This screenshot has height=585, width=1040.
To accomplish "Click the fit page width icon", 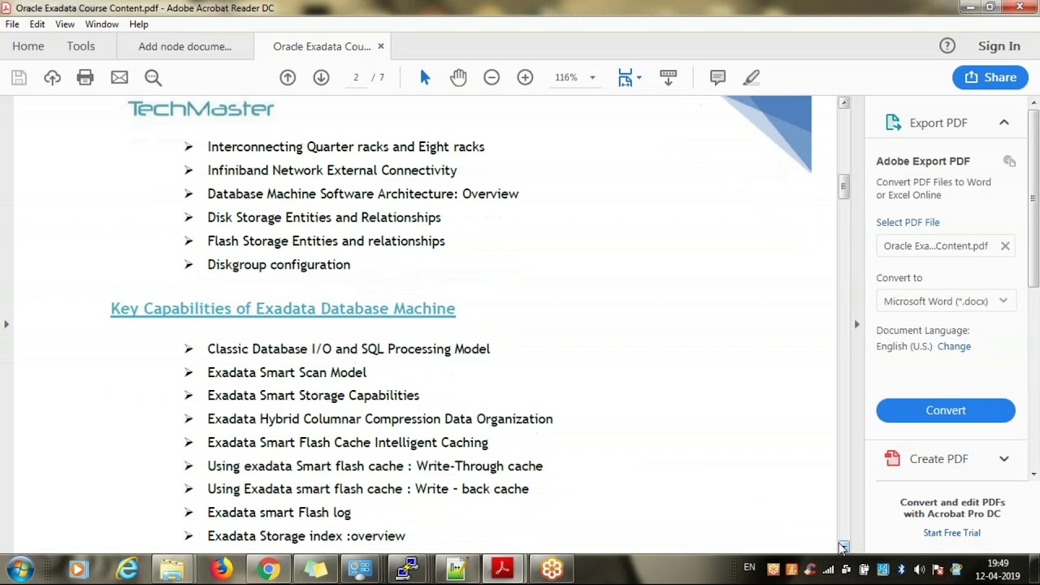I will click(x=624, y=77).
